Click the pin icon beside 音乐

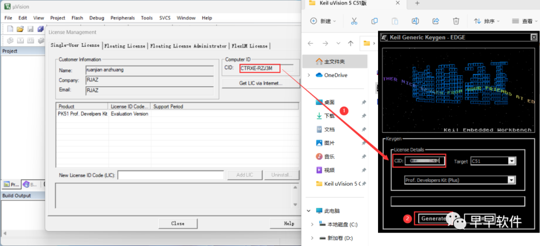pyautogui.click(x=363, y=157)
